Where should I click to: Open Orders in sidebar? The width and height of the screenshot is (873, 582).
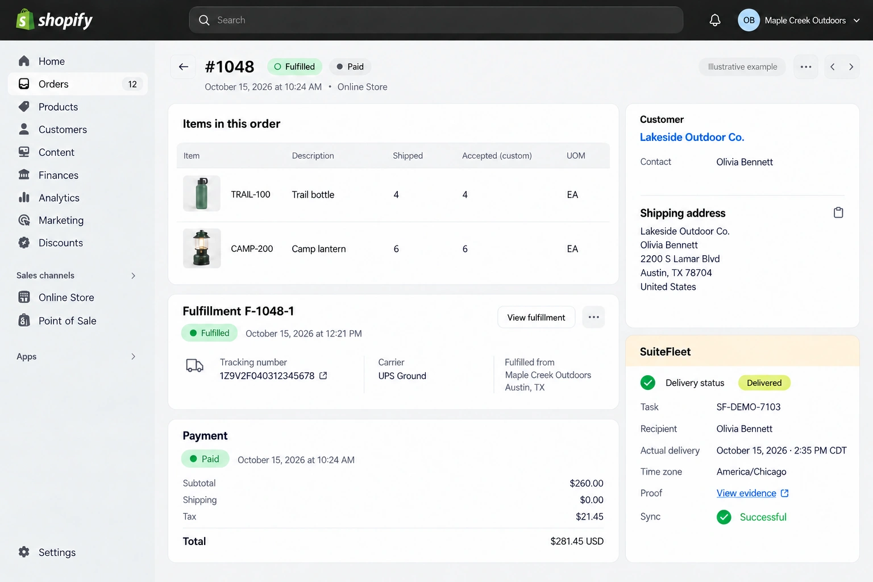78,84
